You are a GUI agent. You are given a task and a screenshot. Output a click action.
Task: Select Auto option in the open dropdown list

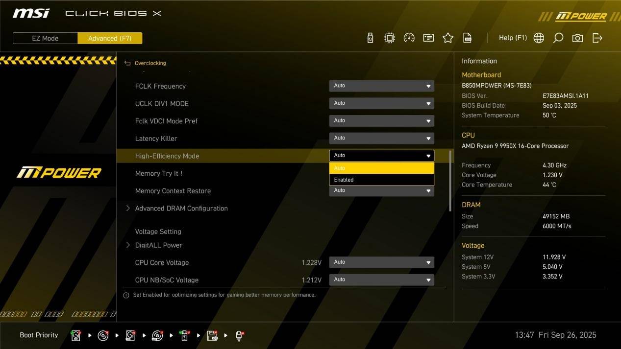click(381, 168)
